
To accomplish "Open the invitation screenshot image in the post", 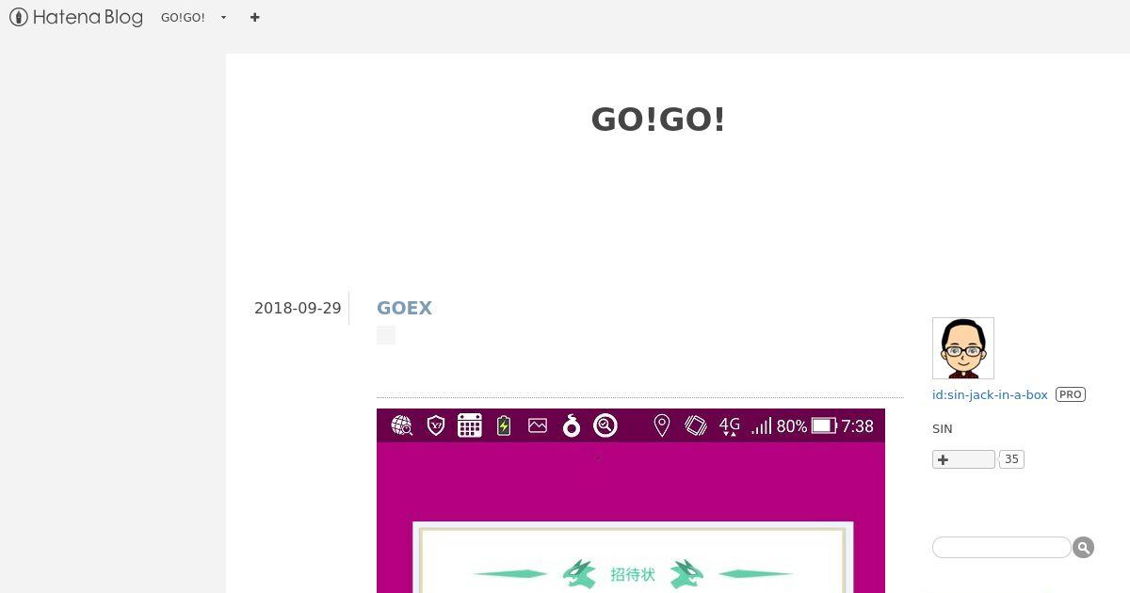I will 631,501.
